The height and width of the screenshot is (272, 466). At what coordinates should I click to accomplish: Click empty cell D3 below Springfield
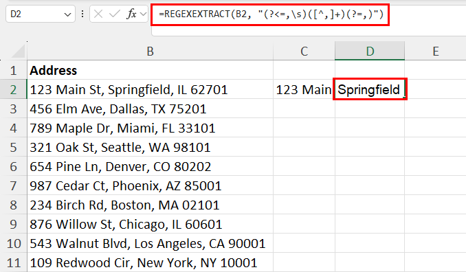(x=370, y=109)
